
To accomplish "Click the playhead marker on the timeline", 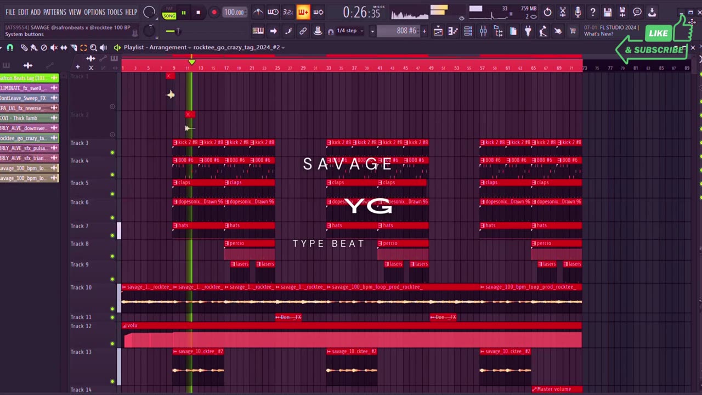I will coord(191,62).
